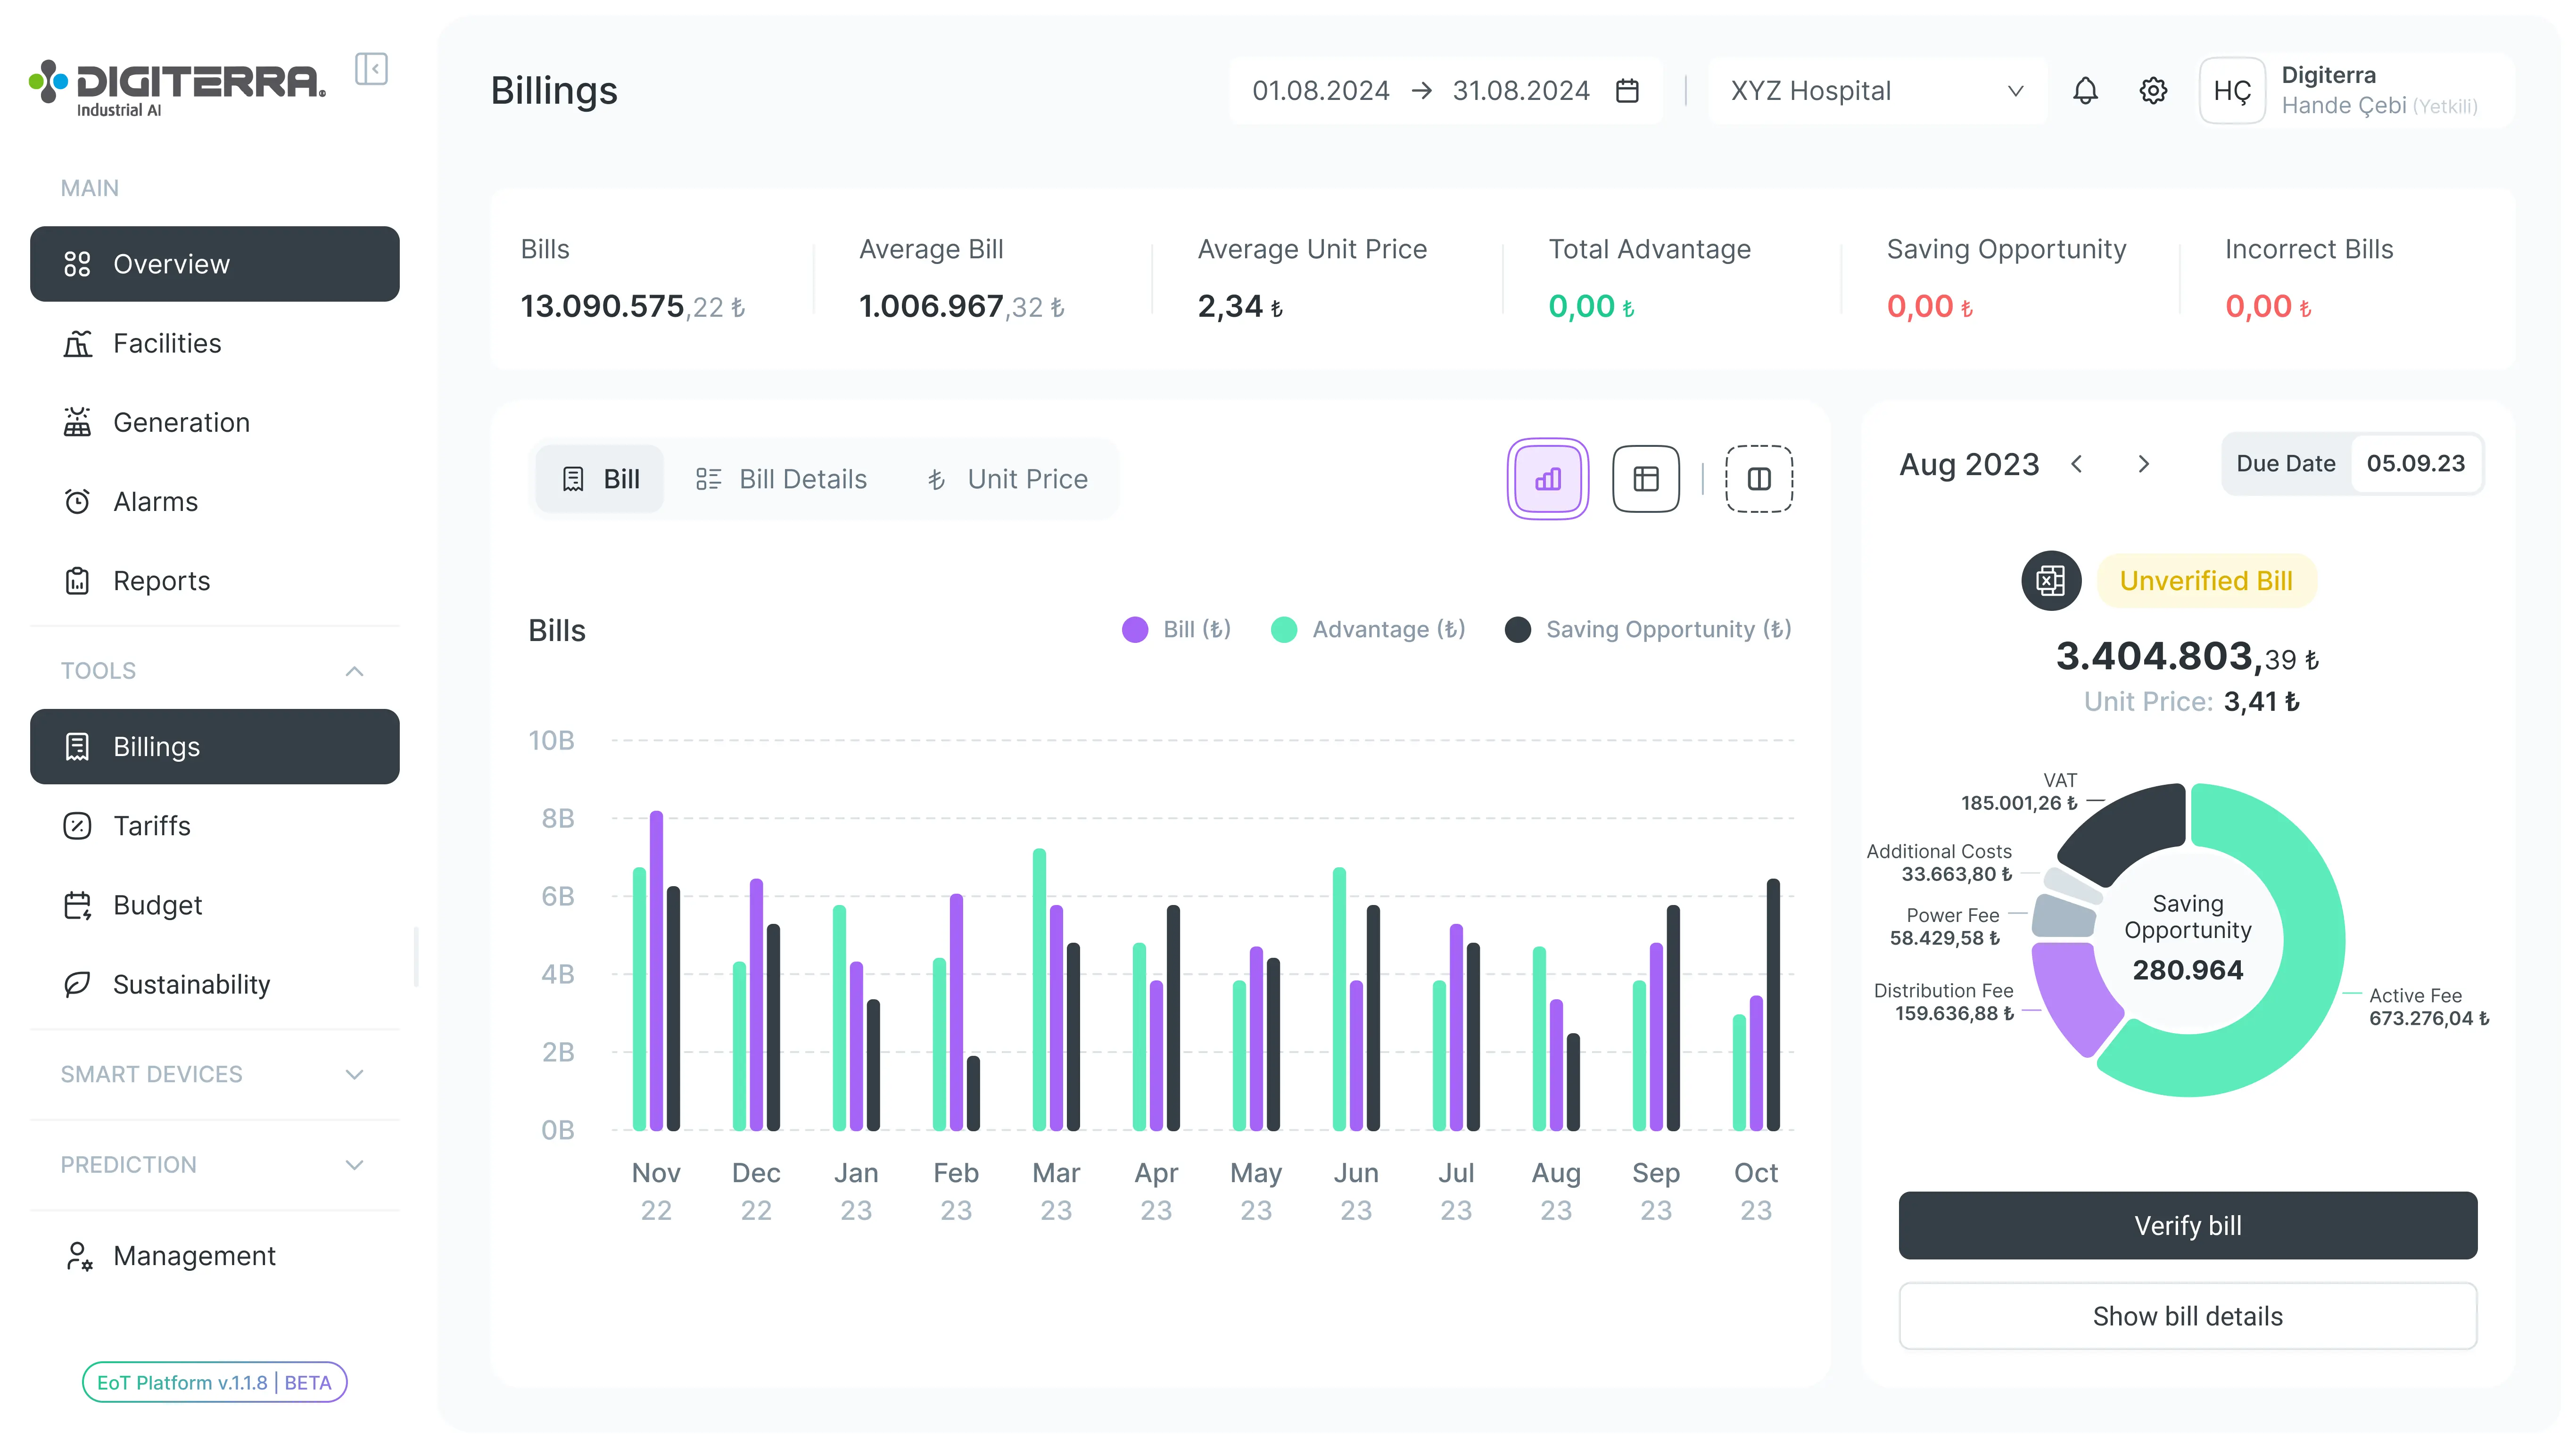The image size is (2576, 1448).
Task: Click the calendar icon in date range
Action: 1627,91
